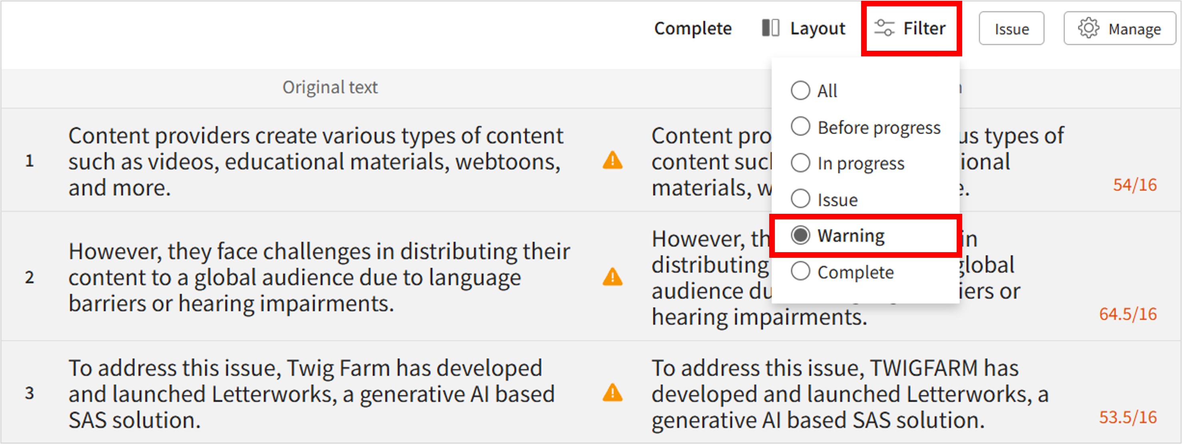
Task: Click warning triangle on row 3
Action: pos(612,393)
